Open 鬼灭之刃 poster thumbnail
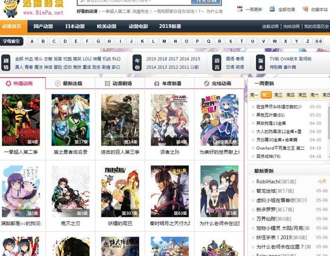Screen dimensions: 330x256 click(x=71, y=191)
